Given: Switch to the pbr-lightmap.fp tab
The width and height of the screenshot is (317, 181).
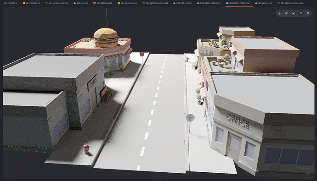Looking at the screenshot, I should pyautogui.click(x=103, y=3).
